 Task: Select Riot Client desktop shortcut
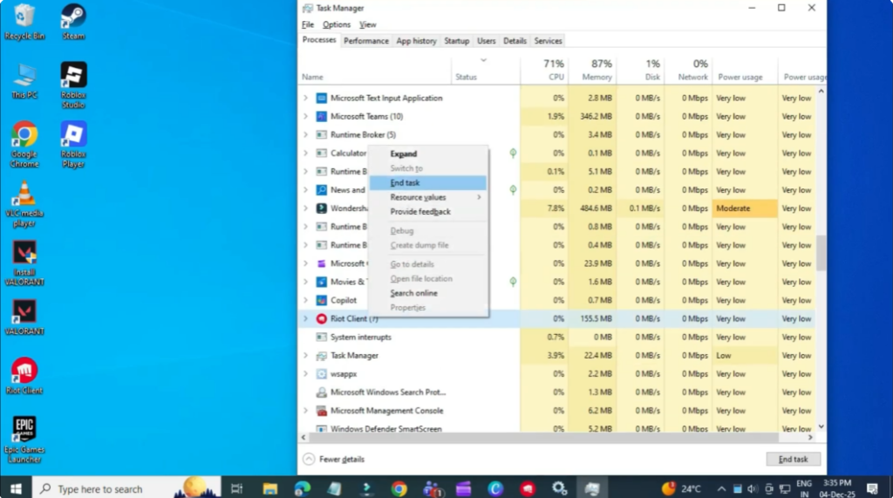(x=24, y=376)
